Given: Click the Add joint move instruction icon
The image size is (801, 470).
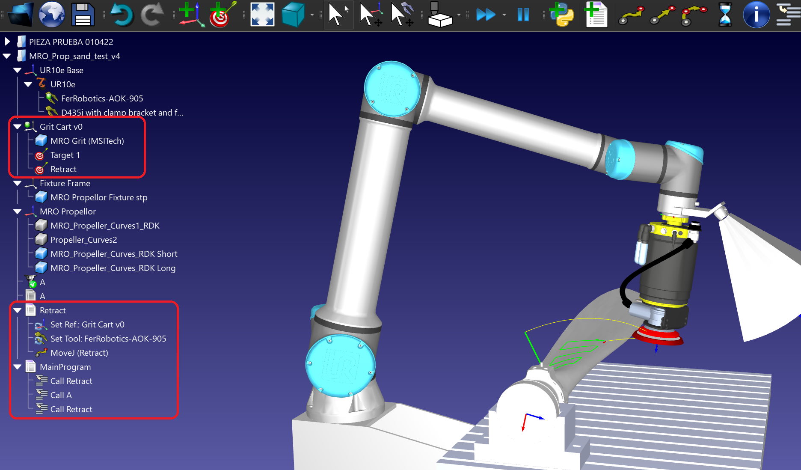Looking at the screenshot, I should (x=631, y=15).
